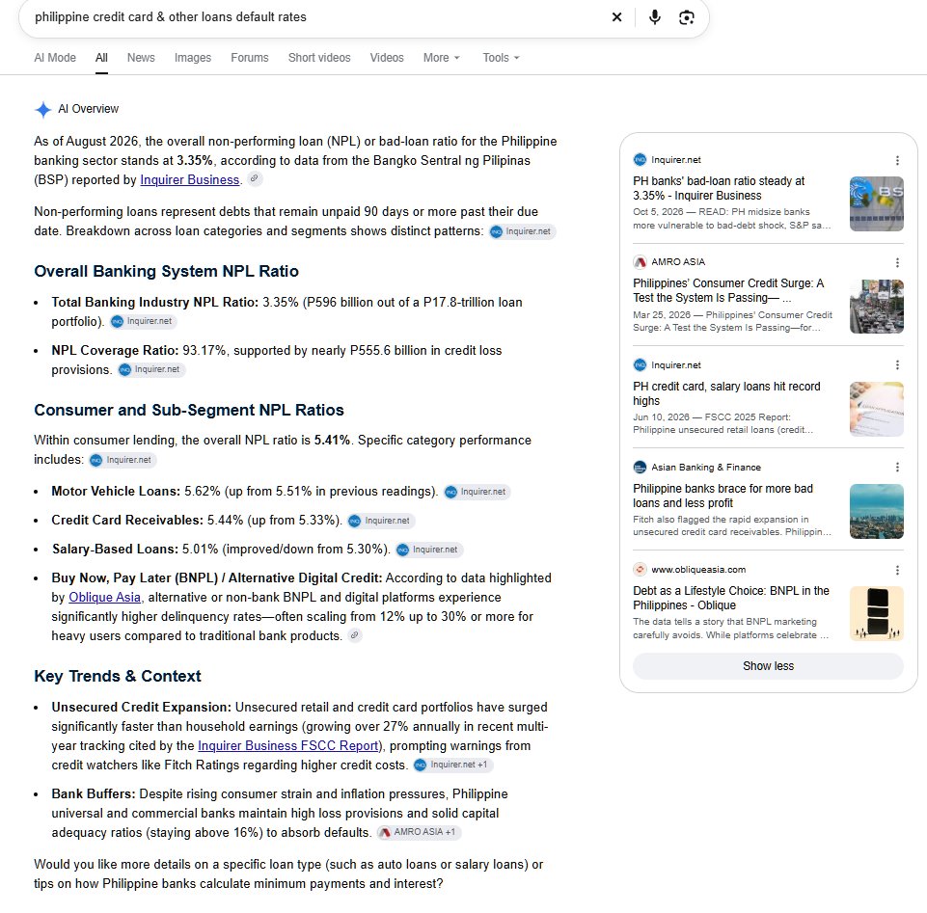The width and height of the screenshot is (927, 913).
Task: Click AMRO ASIA favicon in sources panel
Action: pyautogui.click(x=640, y=262)
